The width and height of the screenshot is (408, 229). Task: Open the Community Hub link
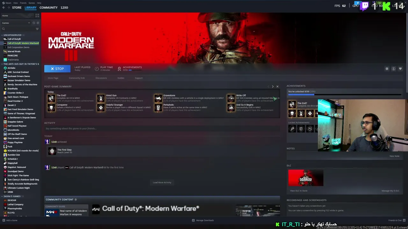click(77, 78)
